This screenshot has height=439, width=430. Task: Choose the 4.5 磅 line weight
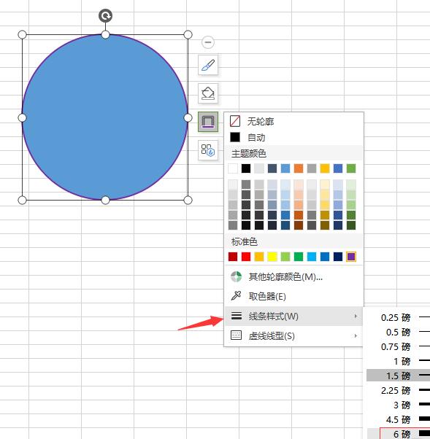pos(399,419)
